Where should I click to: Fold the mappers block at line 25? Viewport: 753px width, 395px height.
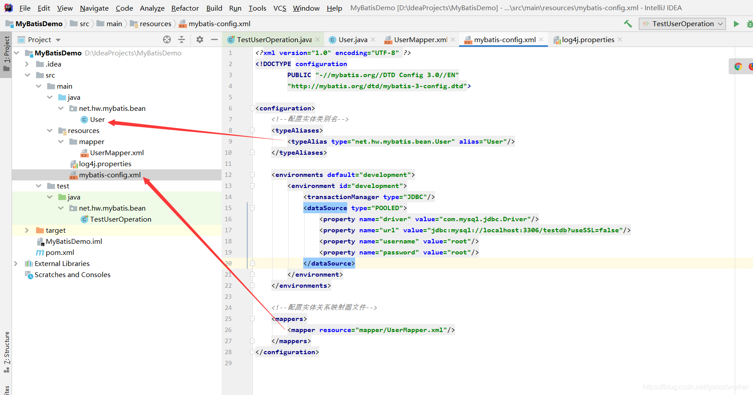point(252,319)
